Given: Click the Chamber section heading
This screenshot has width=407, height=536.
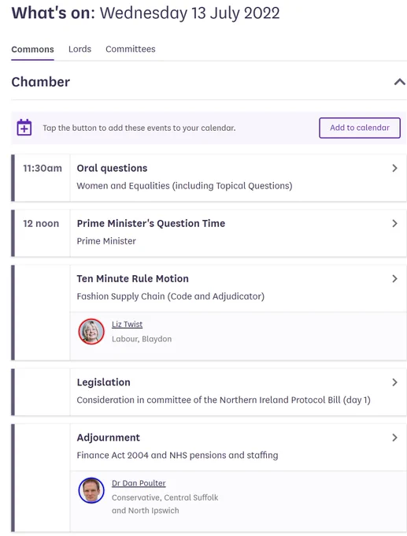Looking at the screenshot, I should 41,82.
